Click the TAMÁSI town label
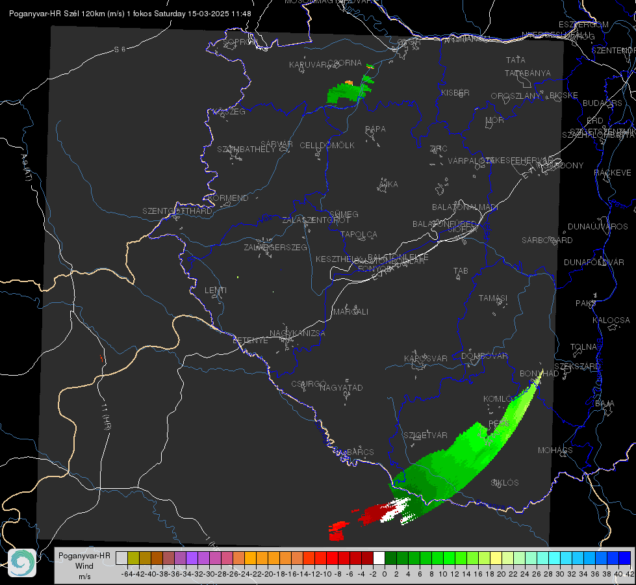Viewport: 636px width, 585px height. [493, 298]
